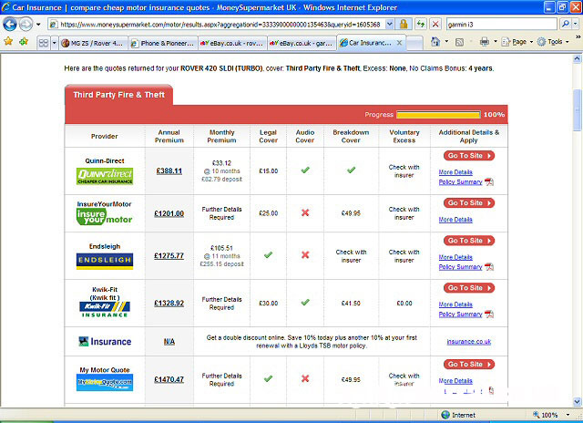Viewport: 583px width, 423px height.
Task: Click the browser Back arrow button
Action: pyautogui.click(x=10, y=25)
